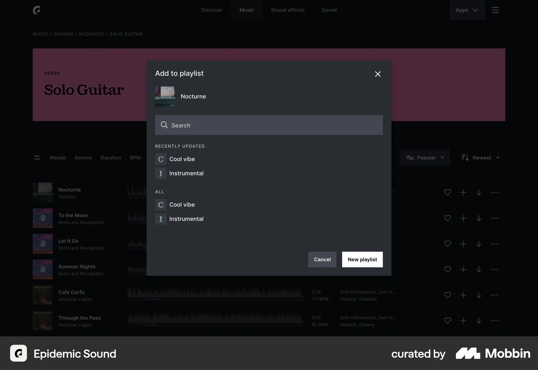Click the New playlist button
This screenshot has width=538, height=370.
(x=362, y=259)
